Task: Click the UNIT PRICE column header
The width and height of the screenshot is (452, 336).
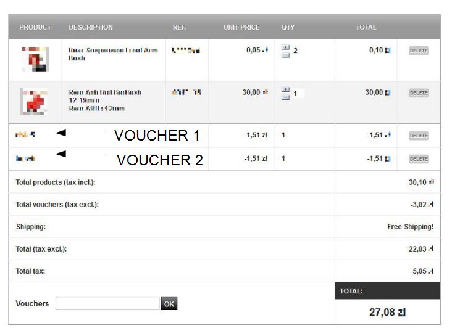Action: [x=241, y=27]
